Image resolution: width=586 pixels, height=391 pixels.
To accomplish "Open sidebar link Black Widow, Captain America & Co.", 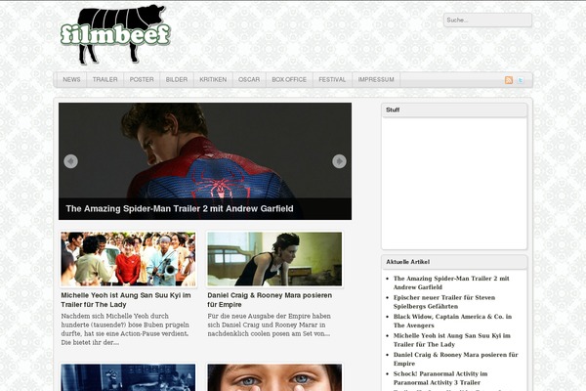I will (x=452, y=321).
